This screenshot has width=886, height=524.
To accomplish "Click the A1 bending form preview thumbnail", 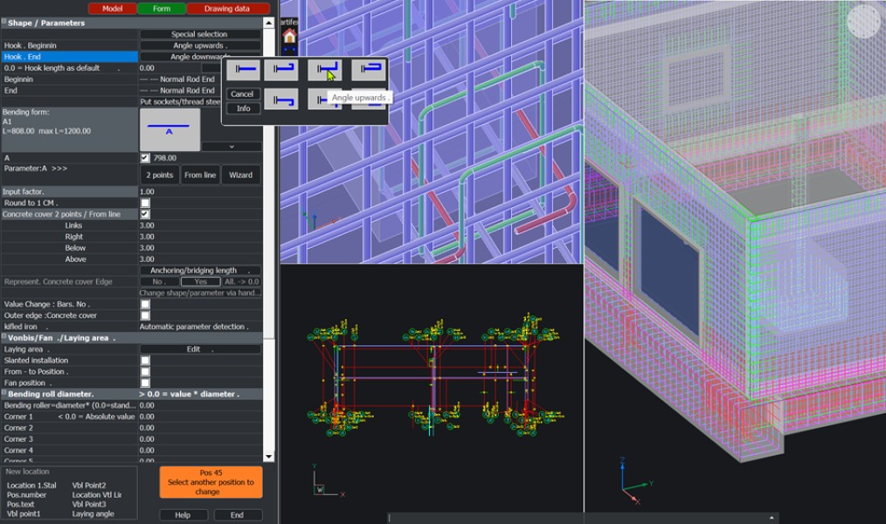I will [170, 129].
